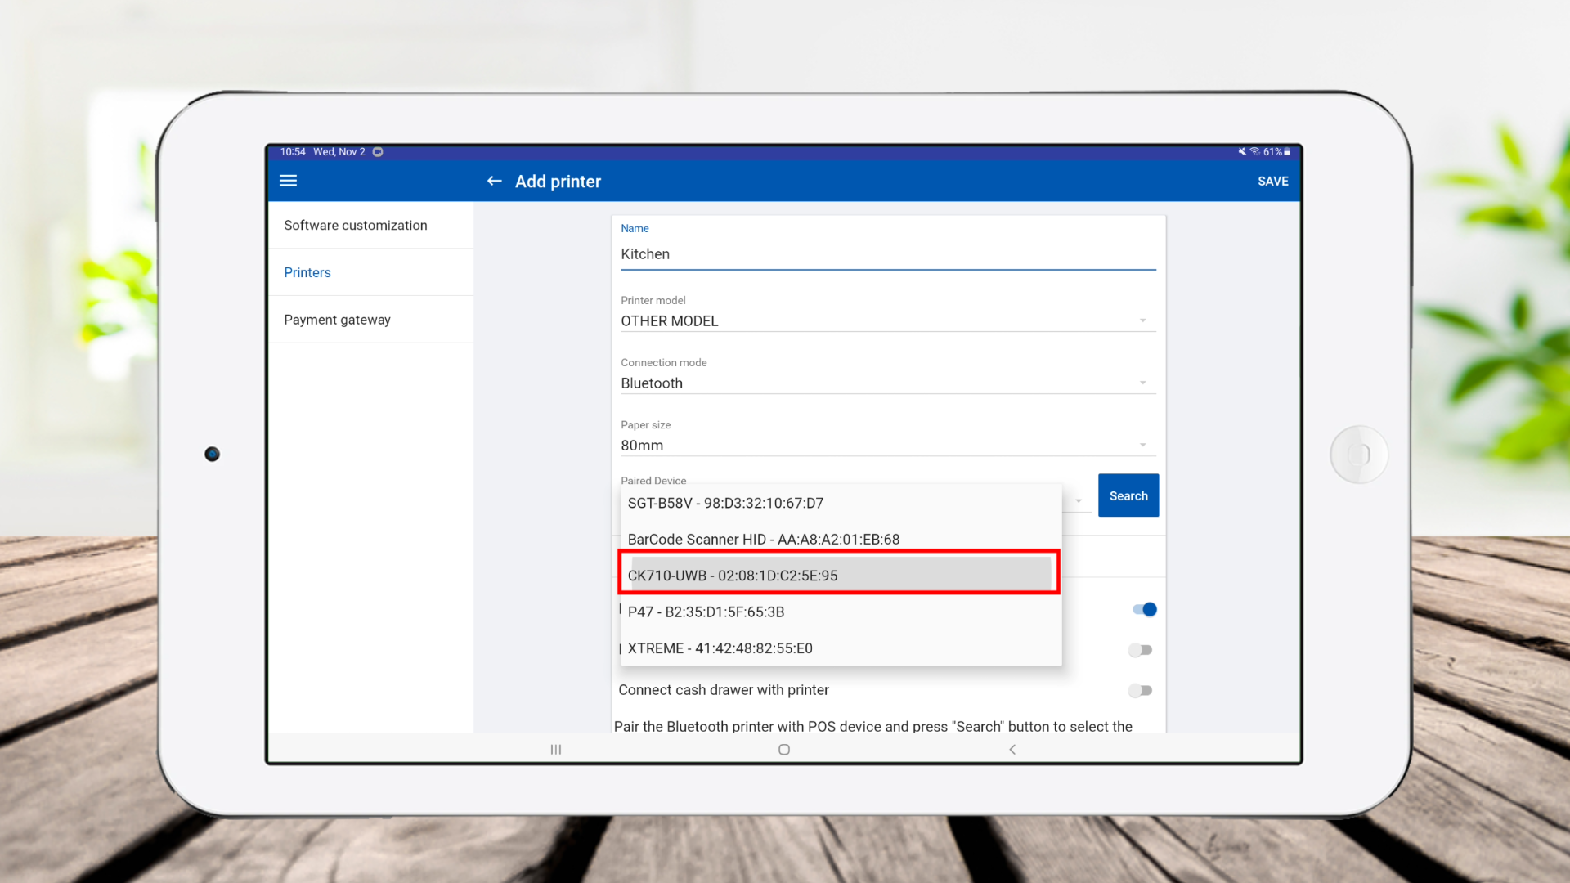Tap the Android recent apps icon

(556, 749)
